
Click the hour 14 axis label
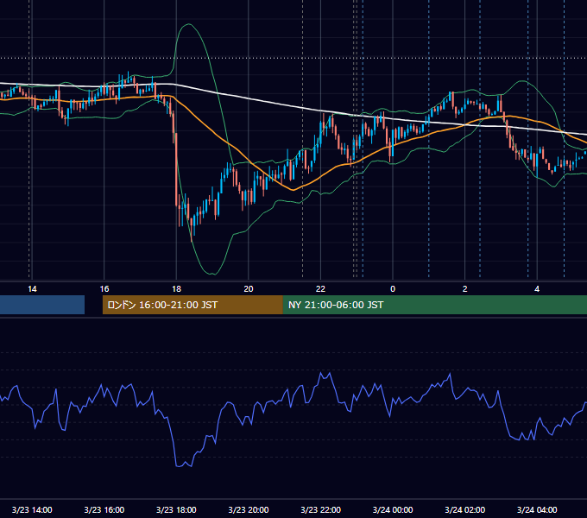[32, 289]
